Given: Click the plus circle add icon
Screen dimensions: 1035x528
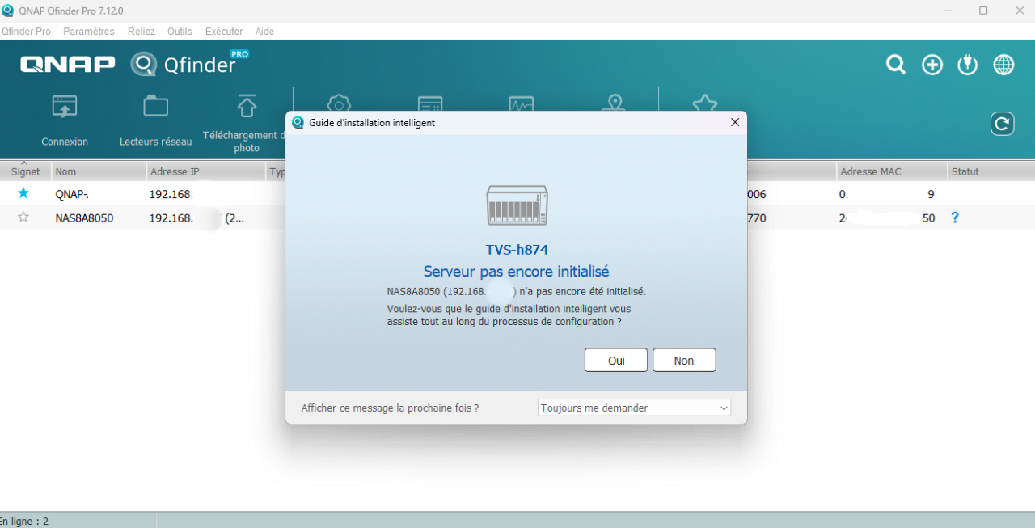Looking at the screenshot, I should pos(932,65).
